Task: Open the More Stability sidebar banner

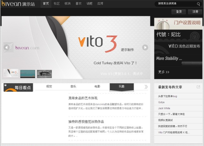Action: (x=178, y=59)
